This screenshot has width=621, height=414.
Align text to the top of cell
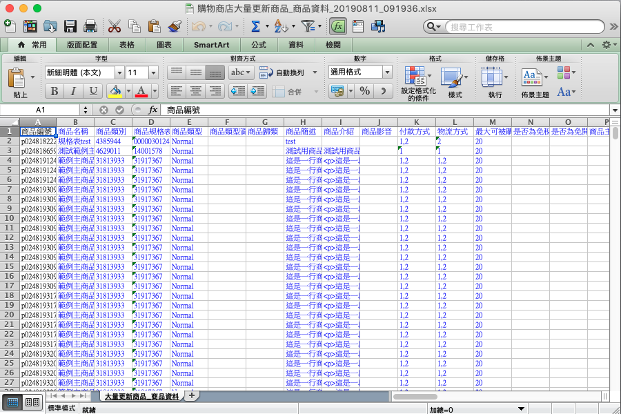point(176,72)
